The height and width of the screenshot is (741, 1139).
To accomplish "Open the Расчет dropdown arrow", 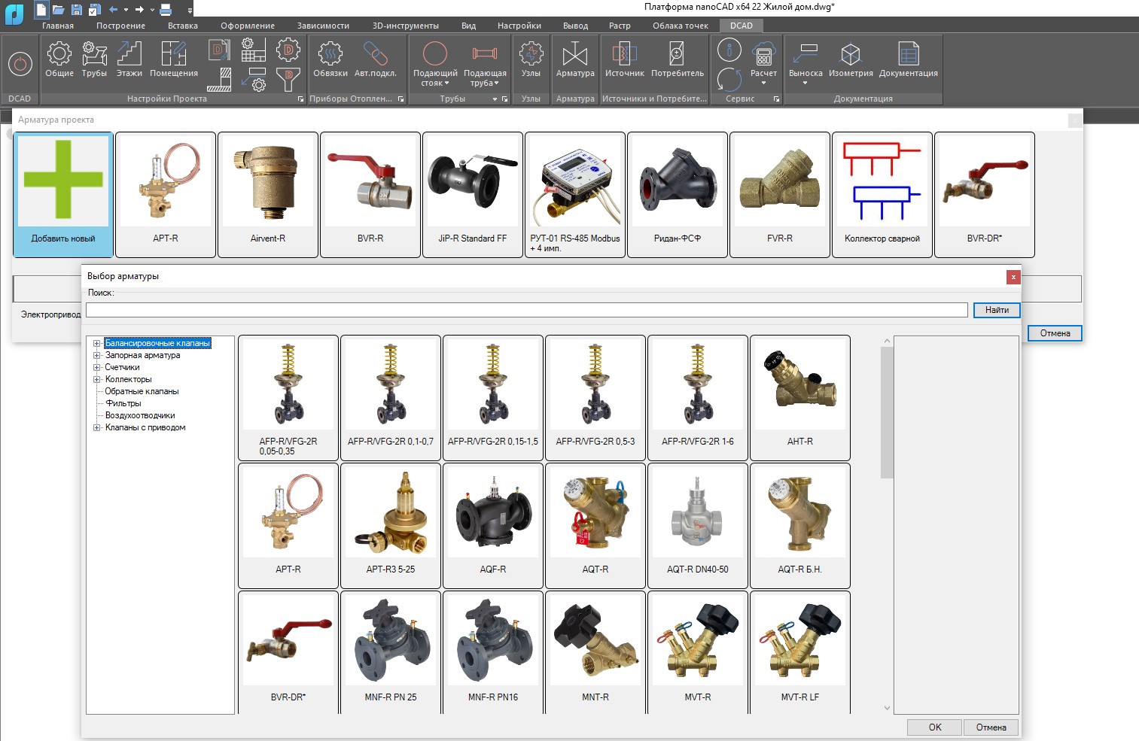I will point(763,83).
